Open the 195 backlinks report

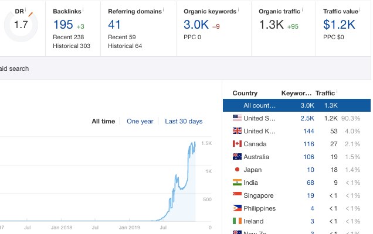pos(63,25)
